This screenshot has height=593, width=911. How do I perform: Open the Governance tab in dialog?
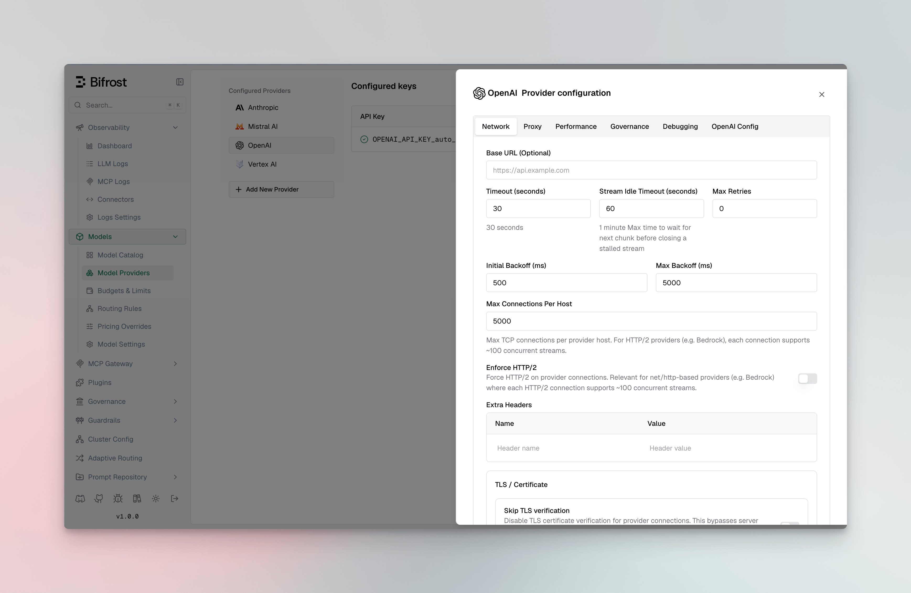click(630, 126)
